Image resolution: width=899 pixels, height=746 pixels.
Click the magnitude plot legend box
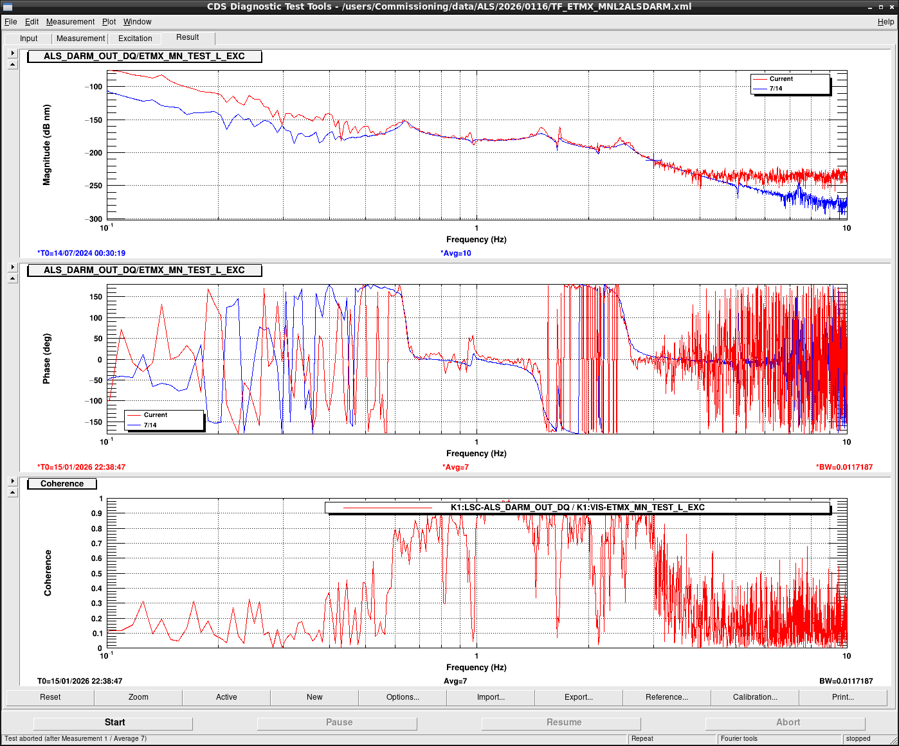(790, 84)
